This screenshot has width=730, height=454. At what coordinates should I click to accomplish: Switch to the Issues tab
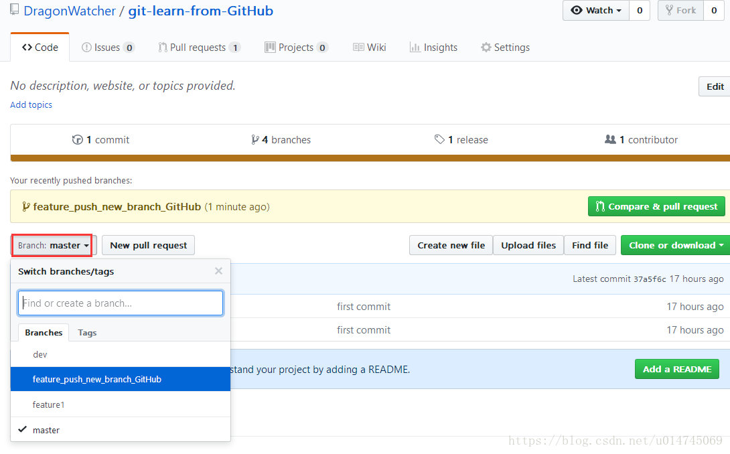pos(108,48)
